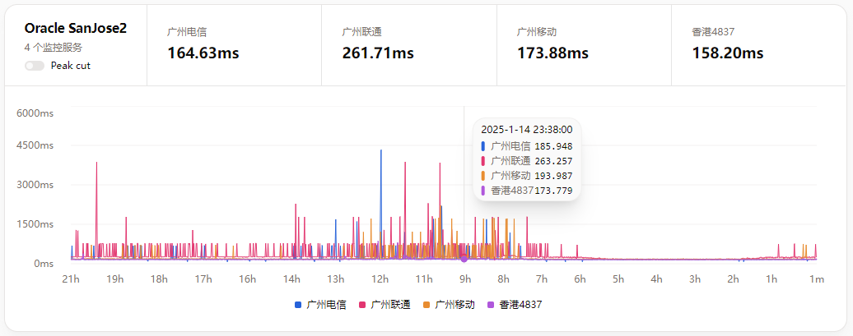Select the 广州联通 261.71ms latency card
Viewport: 853px width, 336px height.
tap(408, 44)
